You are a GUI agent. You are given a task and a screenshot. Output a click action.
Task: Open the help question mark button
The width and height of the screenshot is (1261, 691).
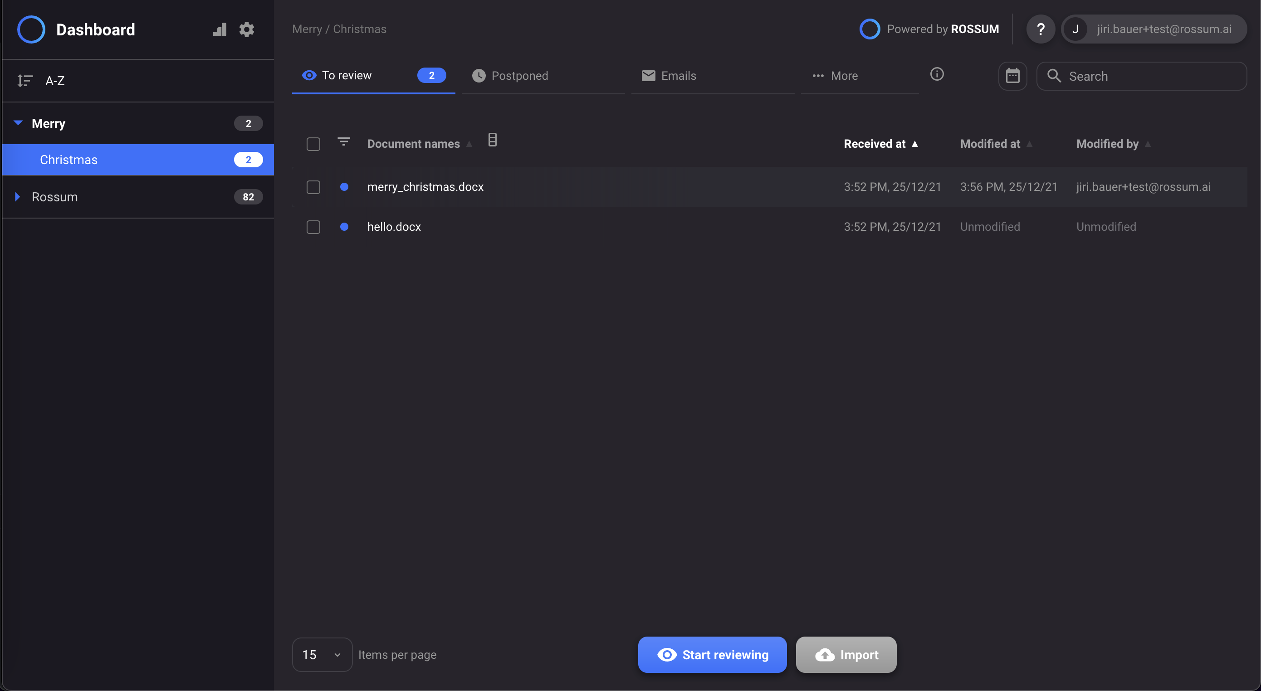[1041, 29]
